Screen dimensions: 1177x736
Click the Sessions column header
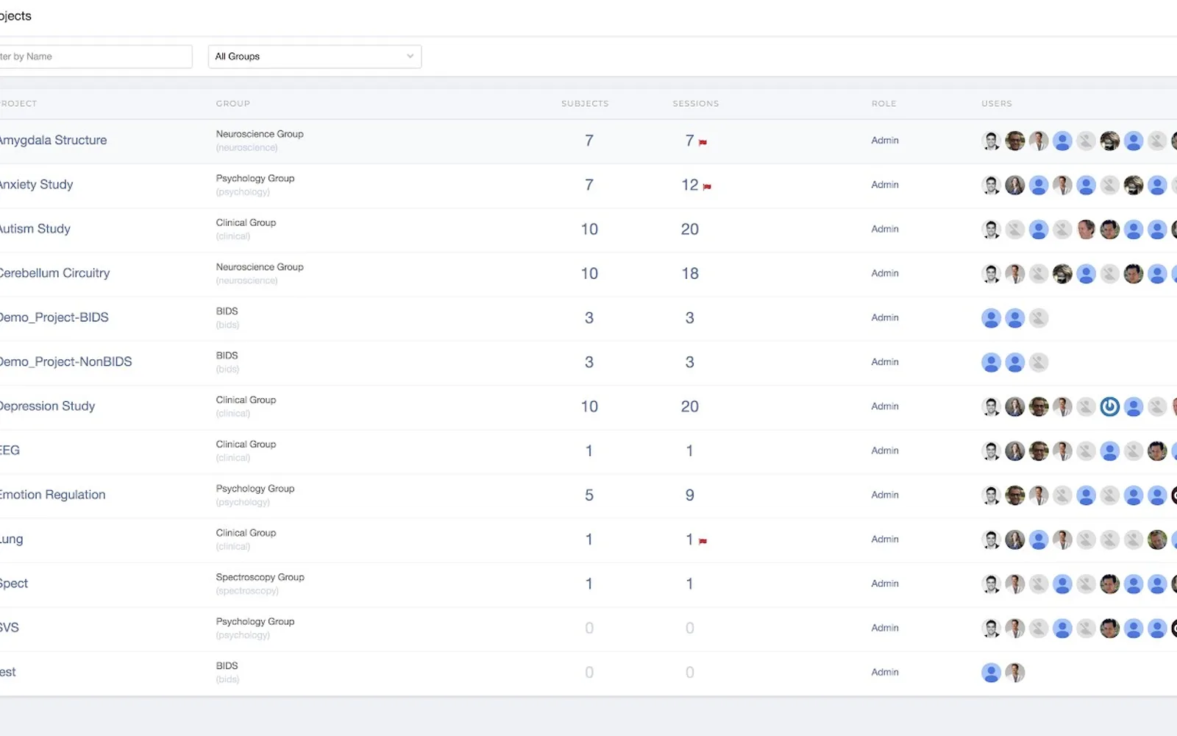point(696,104)
